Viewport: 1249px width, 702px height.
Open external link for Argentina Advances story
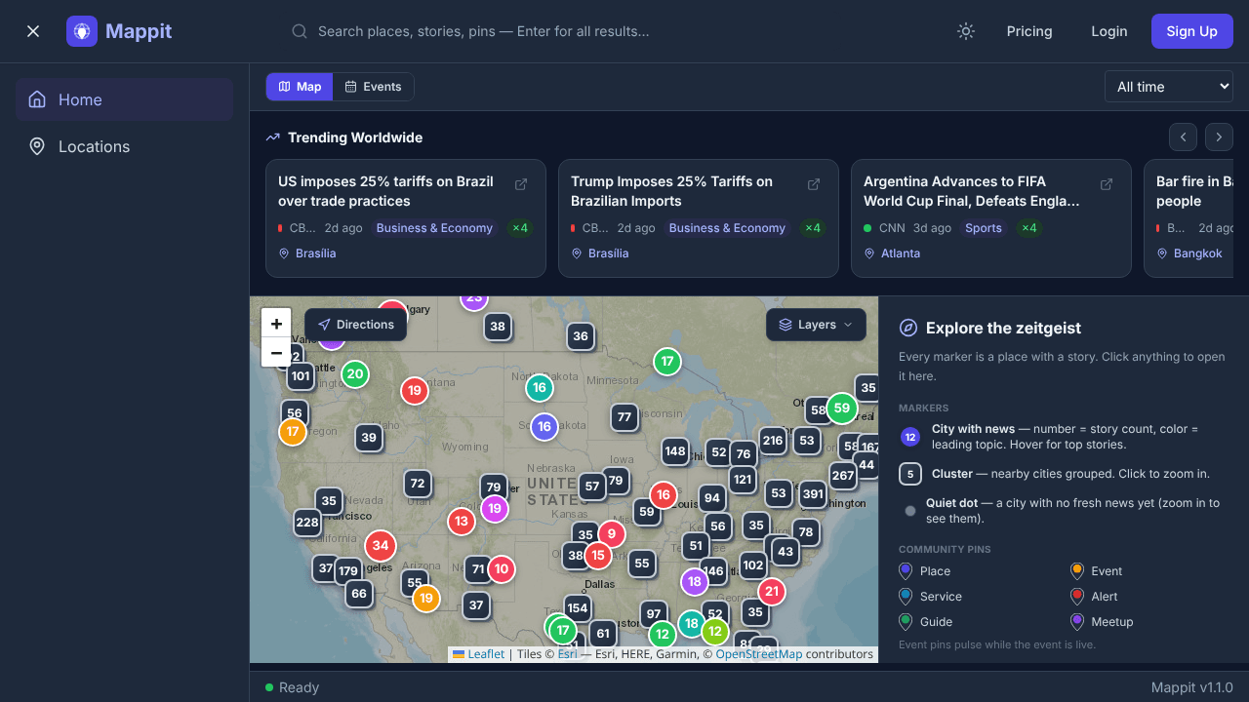coord(1107,184)
